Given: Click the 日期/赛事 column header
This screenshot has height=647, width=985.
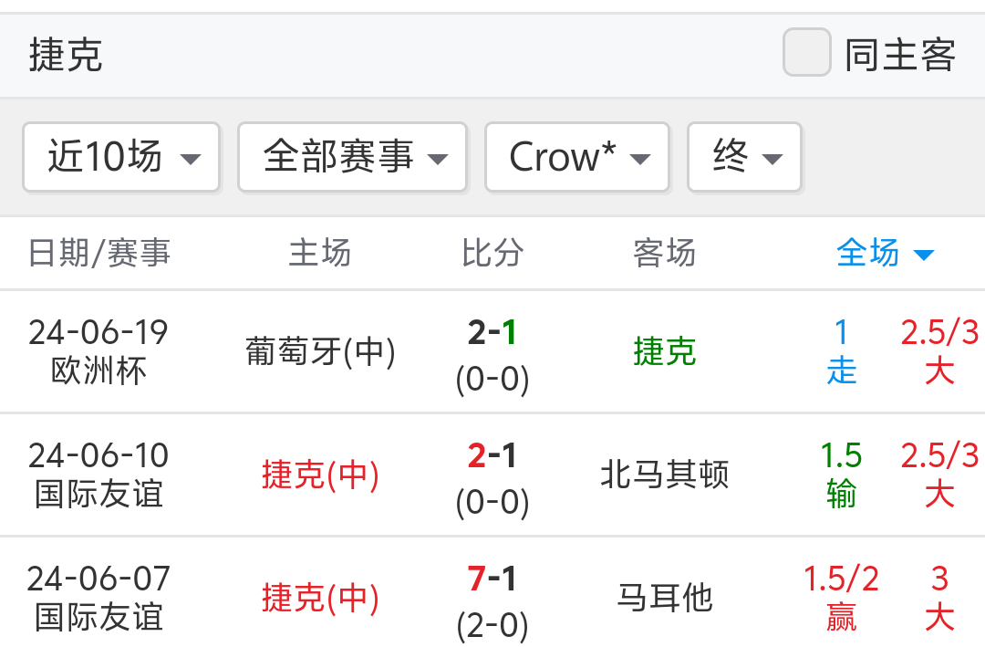Looking at the screenshot, I should (x=99, y=253).
